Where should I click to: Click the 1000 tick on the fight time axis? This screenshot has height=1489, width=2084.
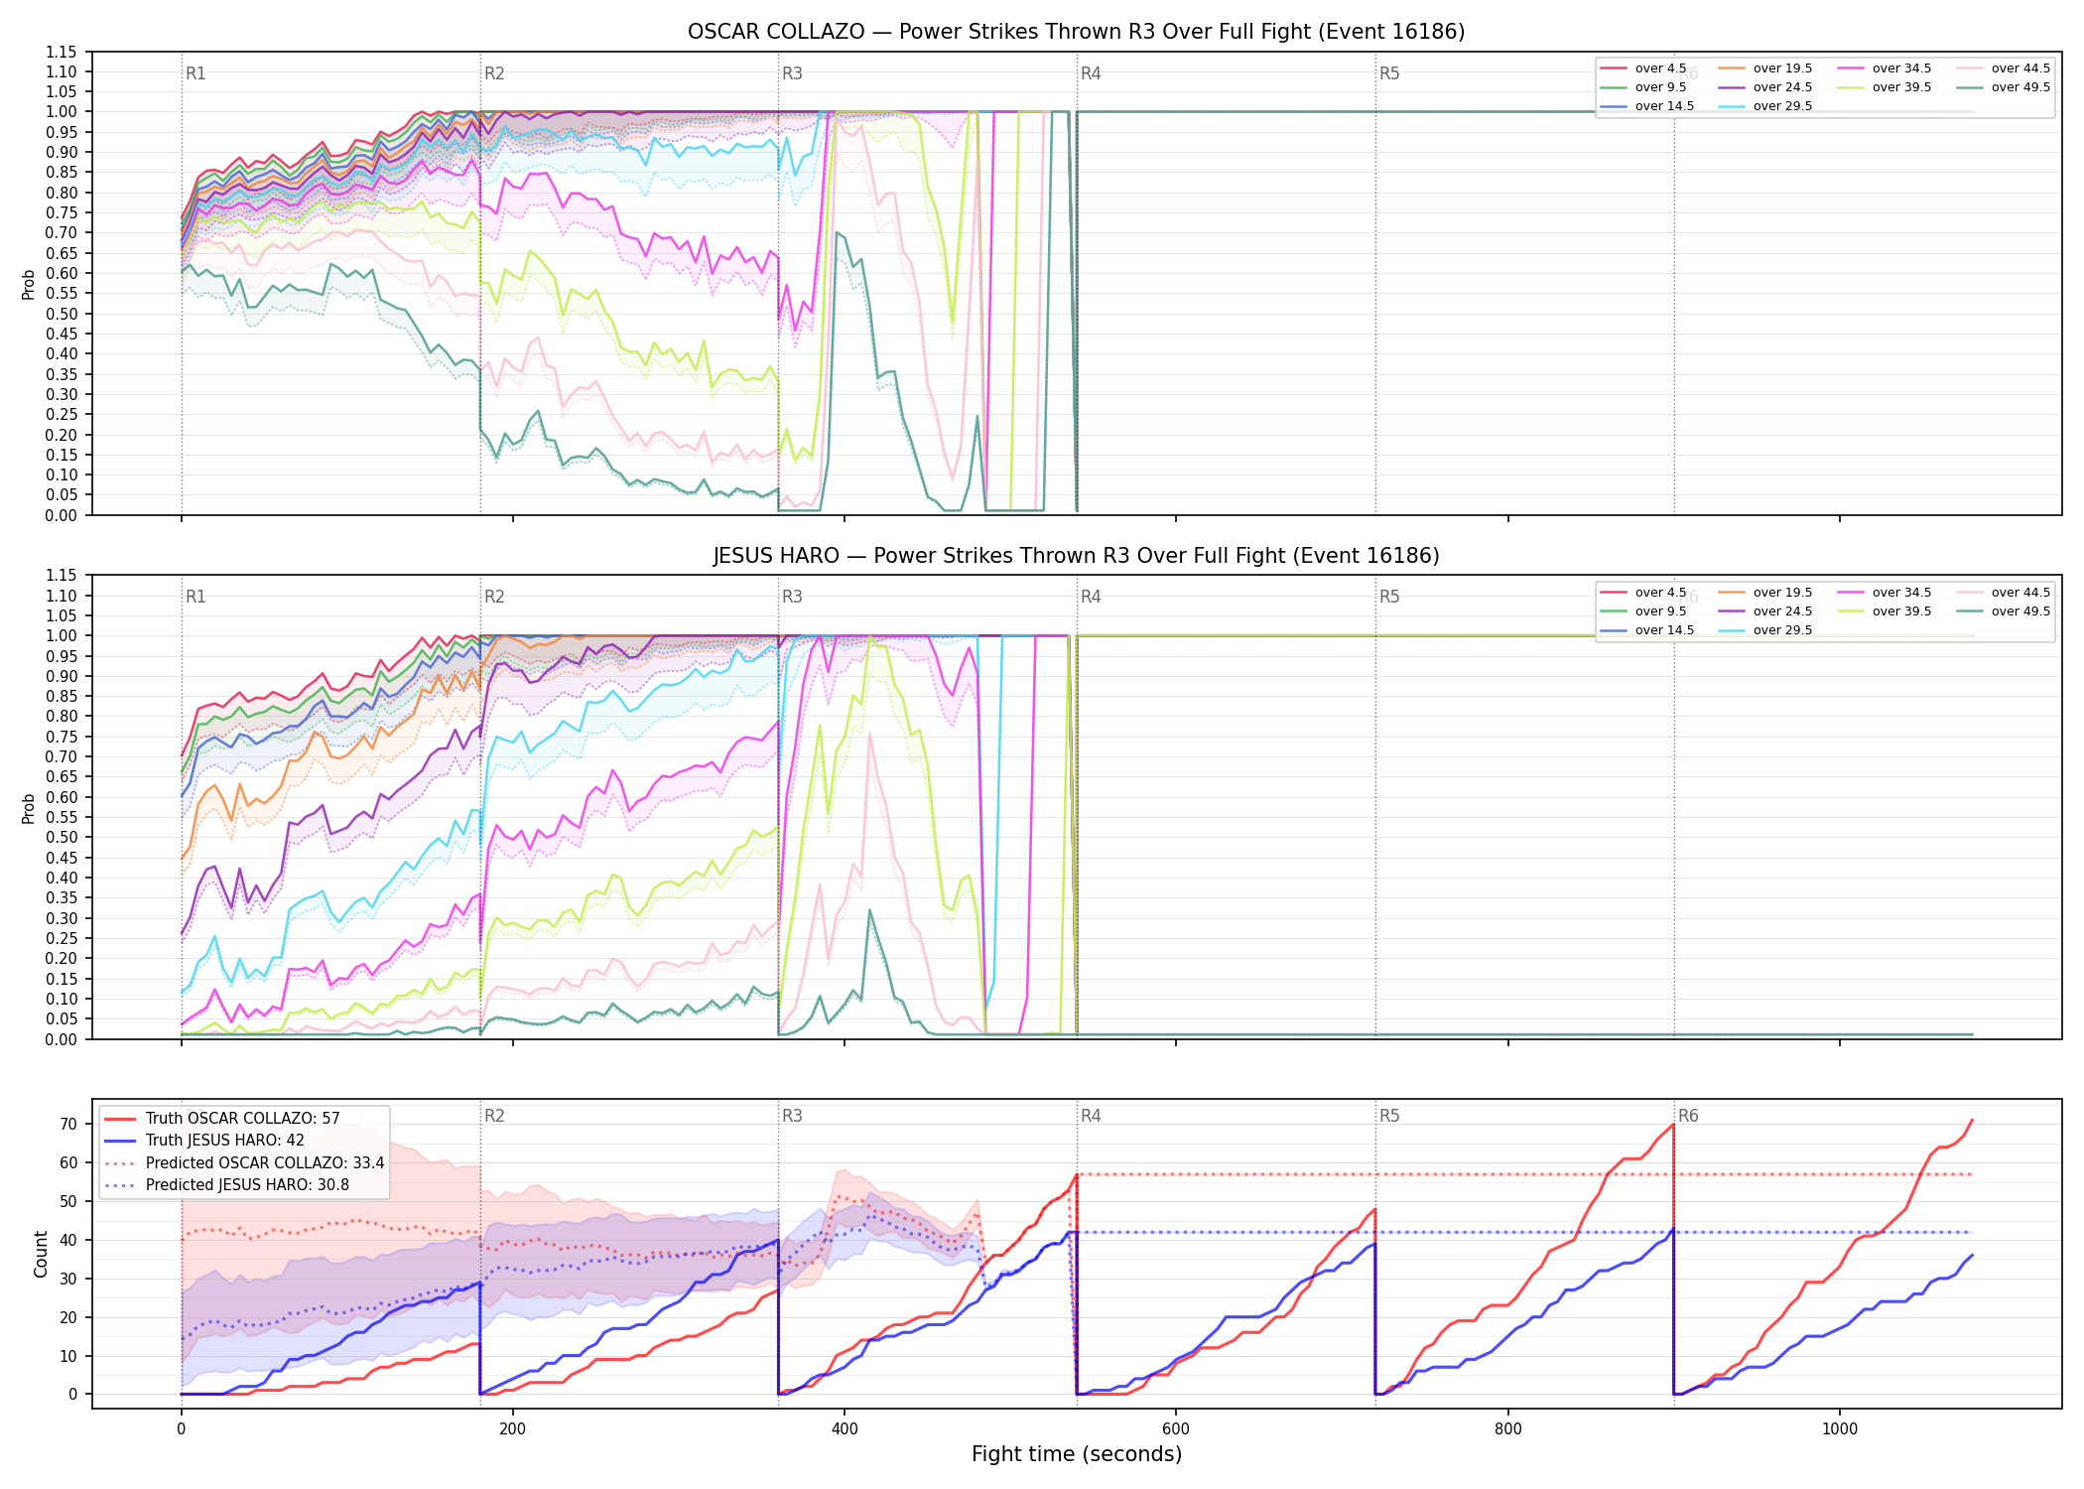coord(1840,1428)
